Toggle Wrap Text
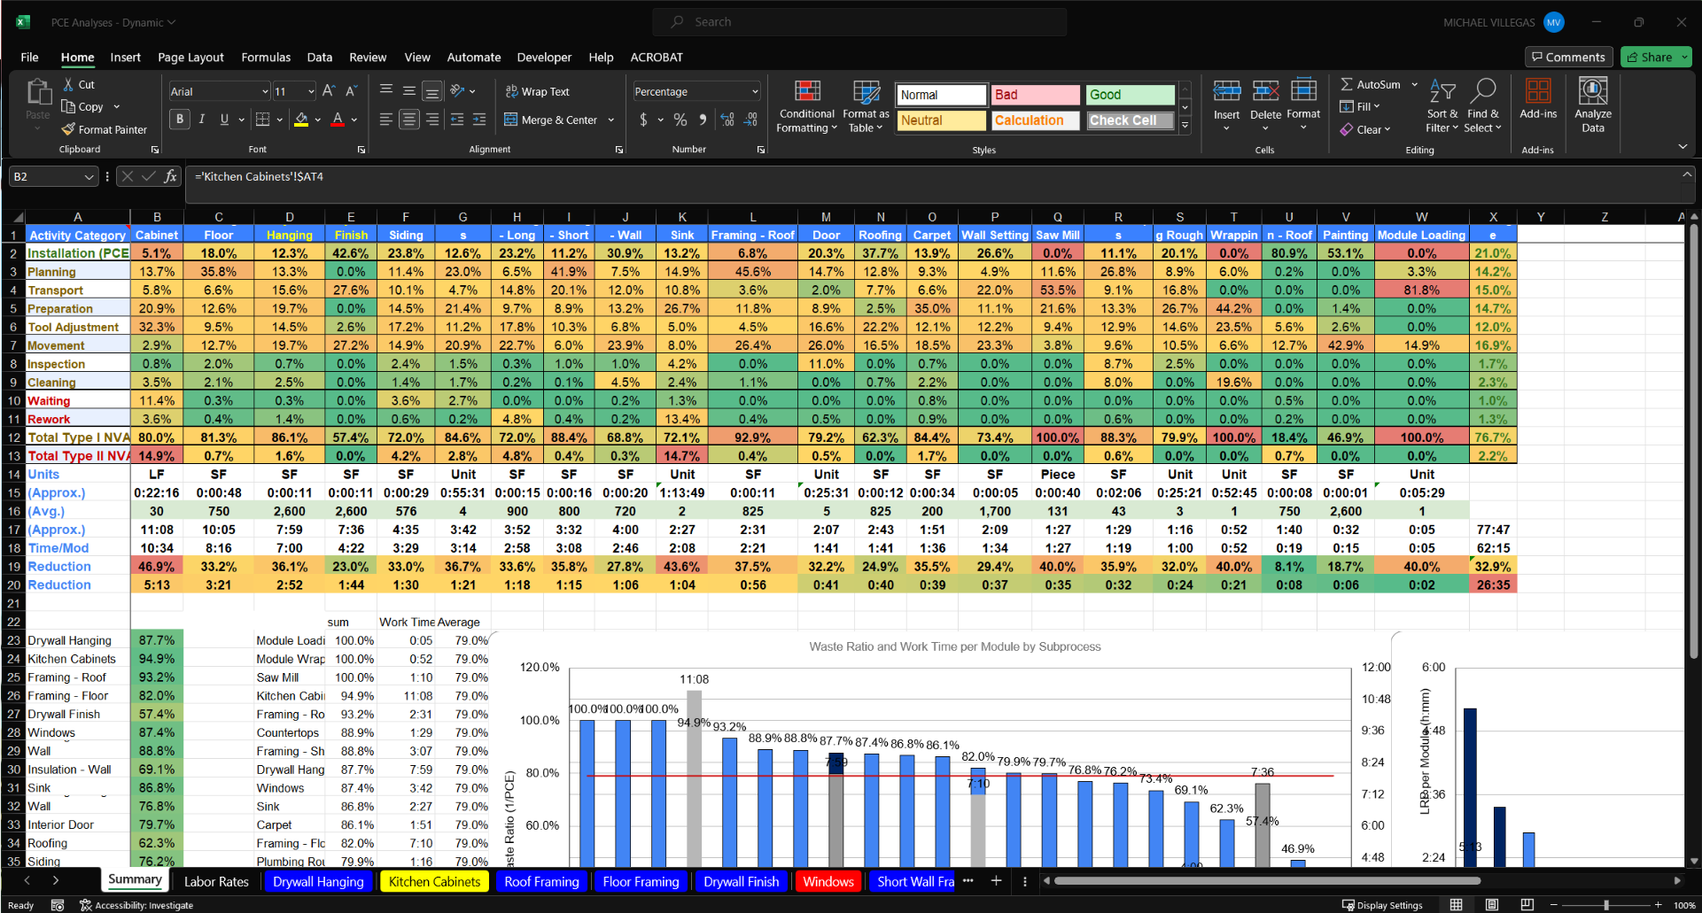The width and height of the screenshot is (1702, 913). (537, 91)
